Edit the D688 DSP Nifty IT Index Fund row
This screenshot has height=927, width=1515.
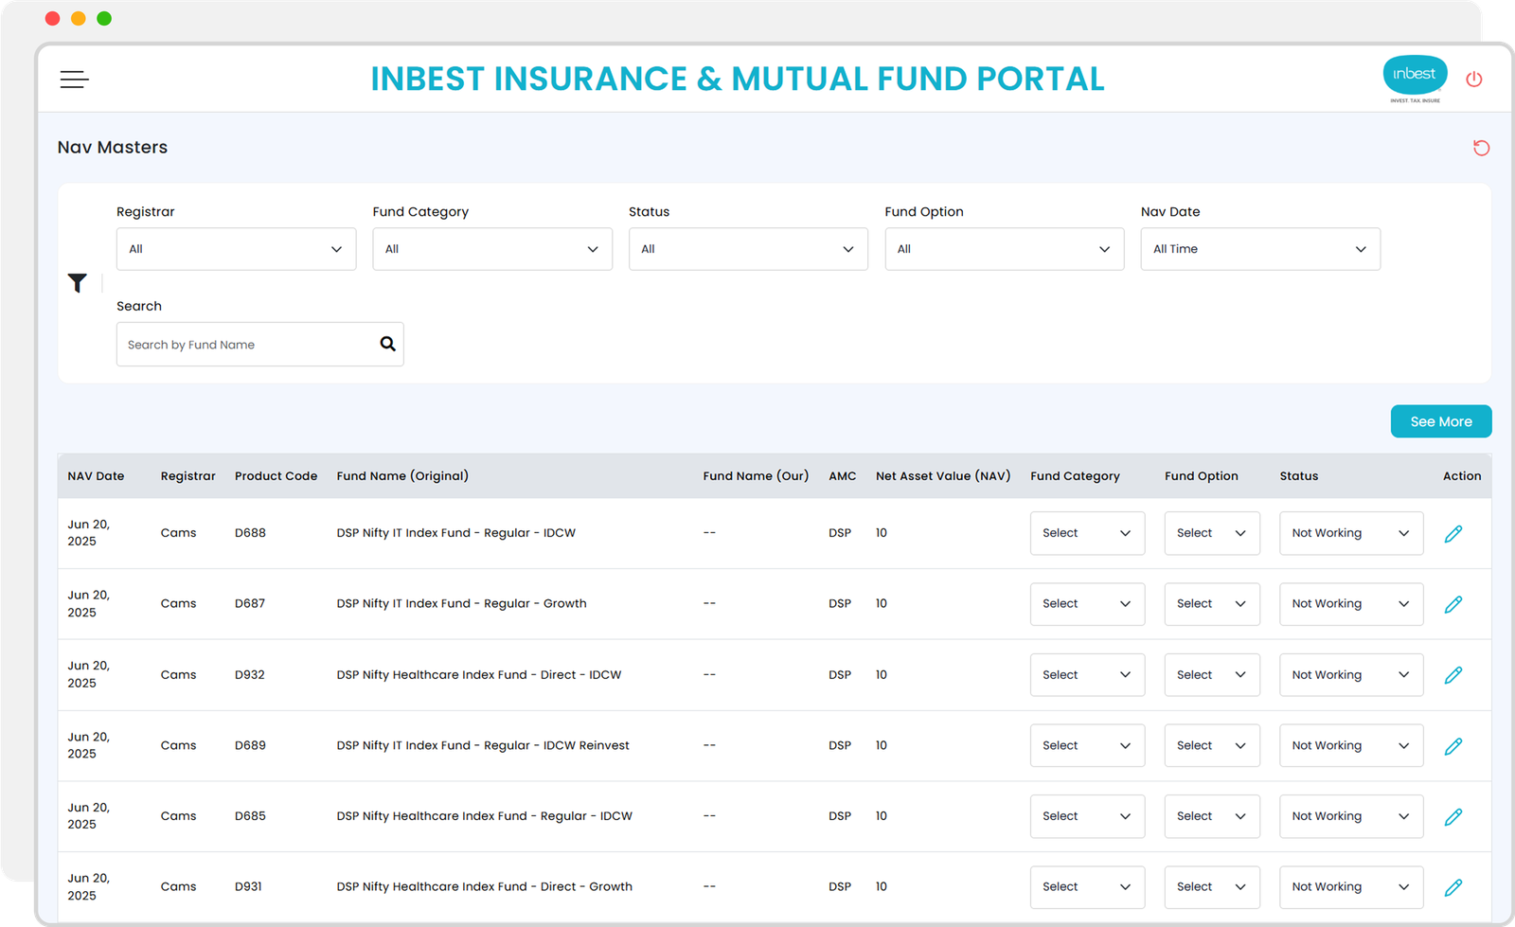[x=1453, y=533]
